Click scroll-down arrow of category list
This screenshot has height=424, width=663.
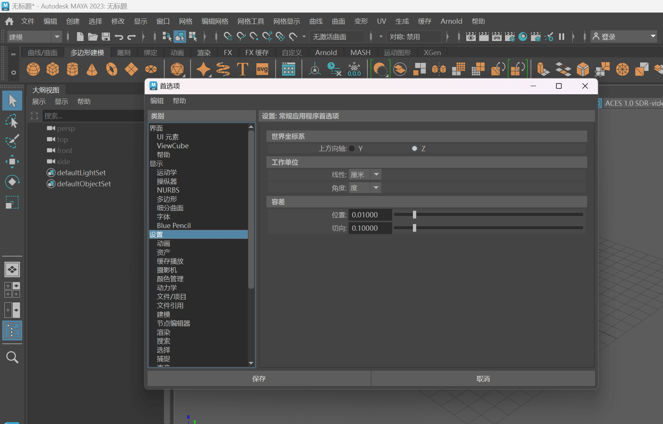click(x=251, y=363)
